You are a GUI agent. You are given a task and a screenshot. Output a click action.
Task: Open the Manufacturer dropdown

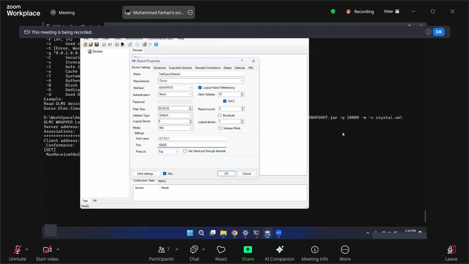(242, 81)
